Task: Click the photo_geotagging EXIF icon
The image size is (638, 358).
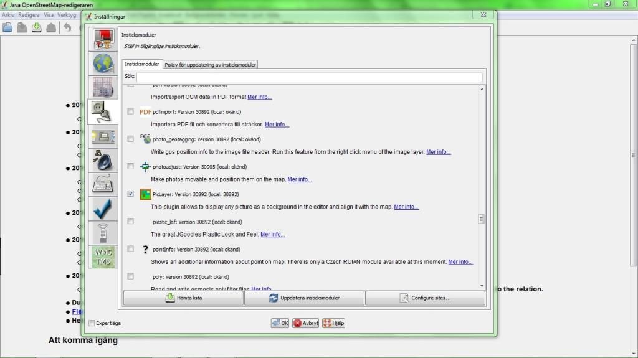Action: pos(145,139)
